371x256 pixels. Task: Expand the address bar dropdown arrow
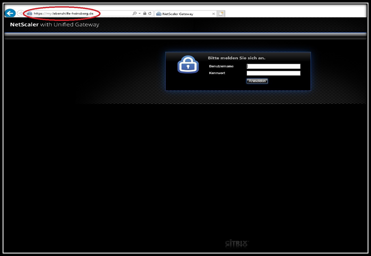[139, 13]
